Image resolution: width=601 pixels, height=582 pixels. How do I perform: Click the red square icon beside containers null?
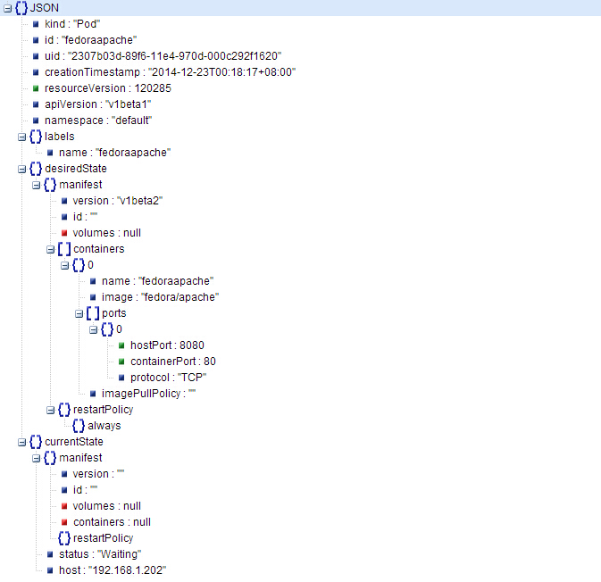coord(65,522)
